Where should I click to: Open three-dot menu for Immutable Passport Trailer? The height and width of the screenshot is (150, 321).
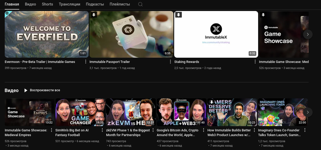[170, 62]
